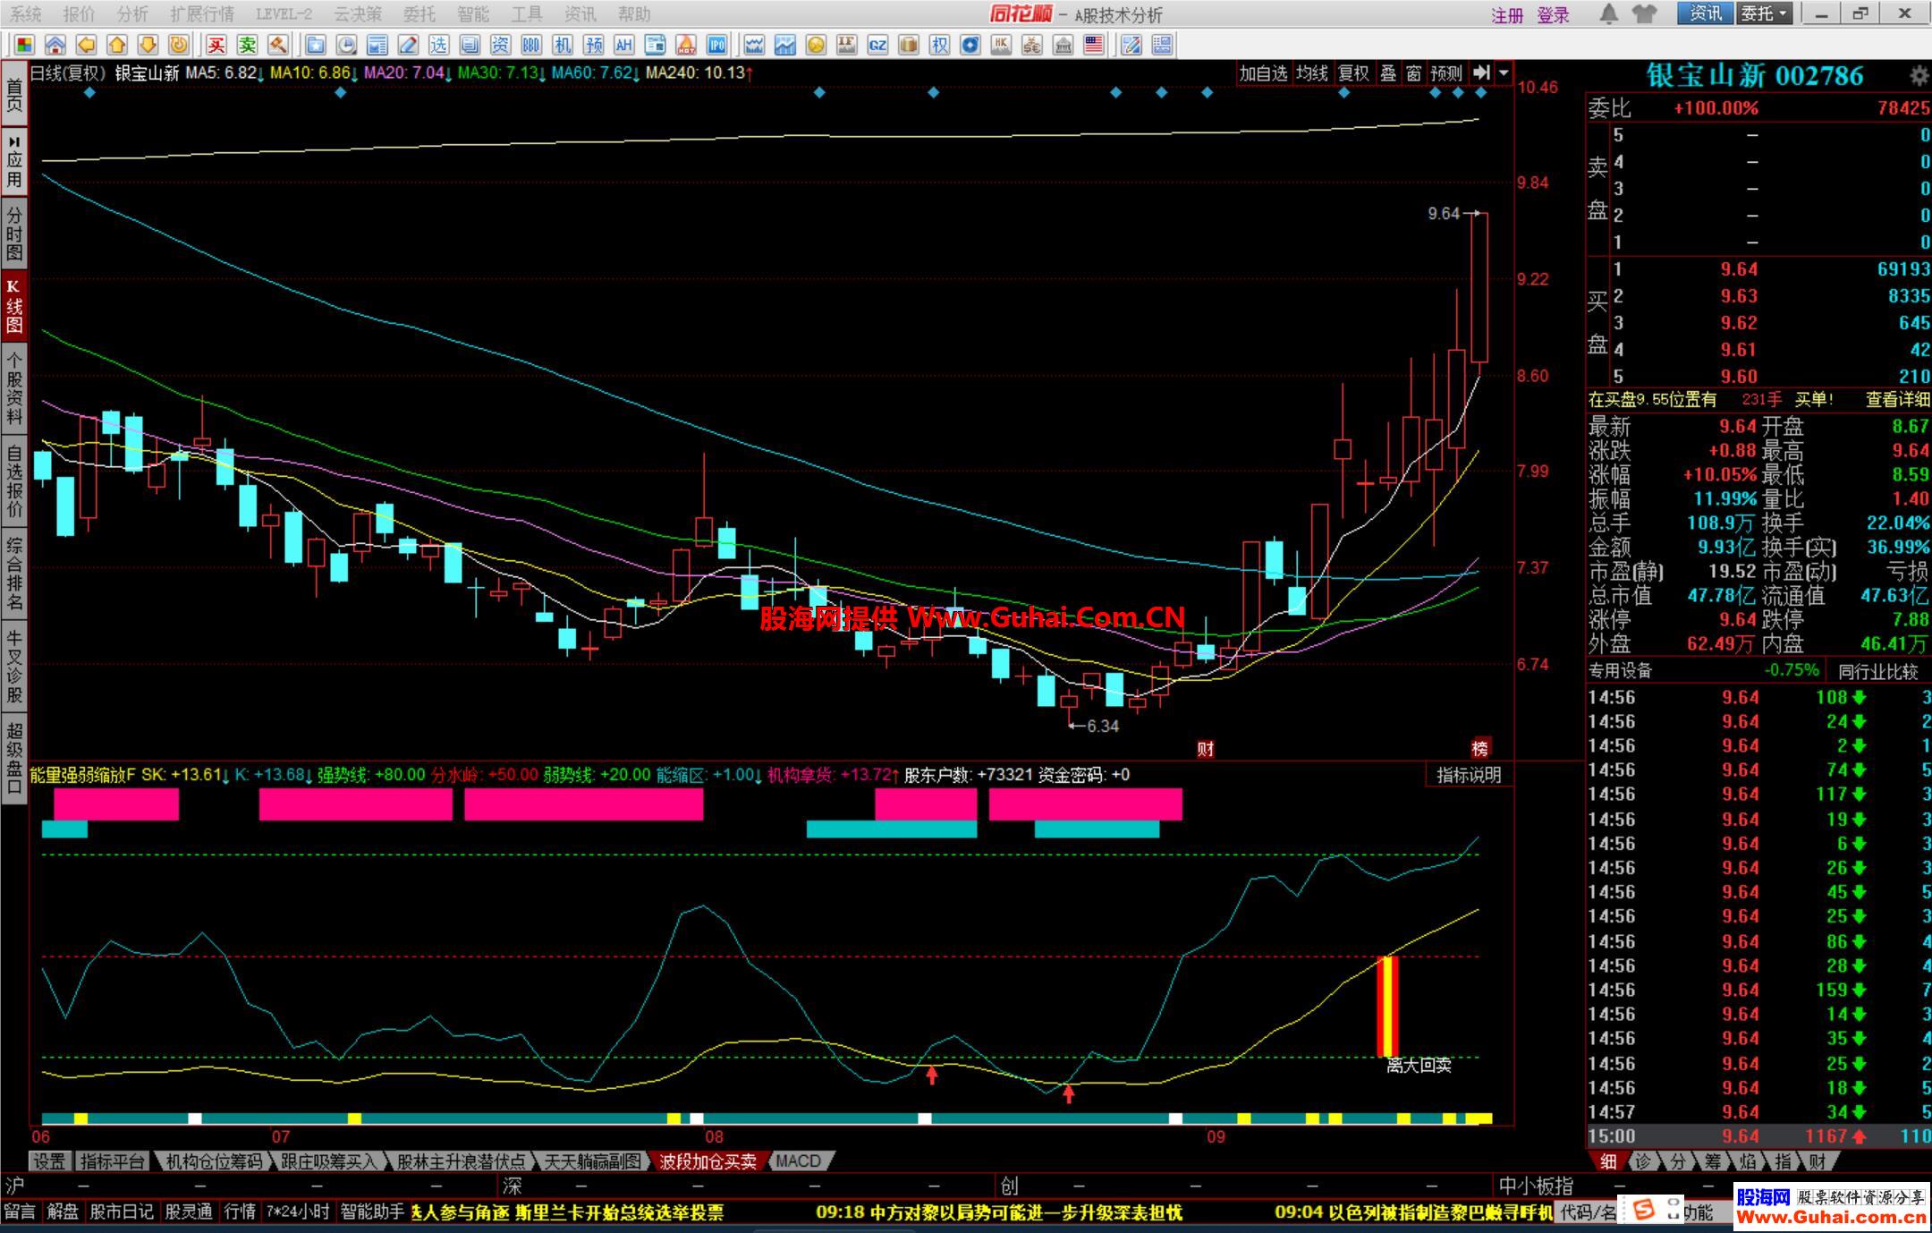Open the 帮助 menu
The height and width of the screenshot is (1233, 1932).
(x=634, y=14)
